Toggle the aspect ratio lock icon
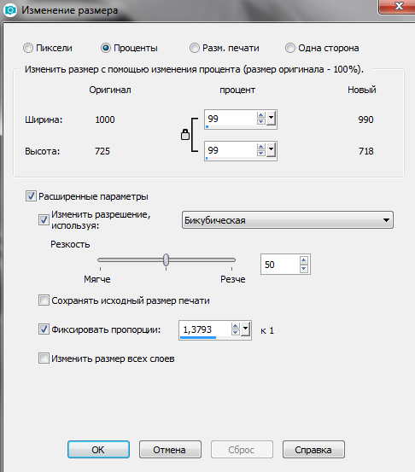Screen dimensions: 415x472 coord(185,135)
